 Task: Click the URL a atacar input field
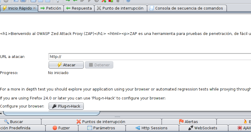[x=150, y=57]
